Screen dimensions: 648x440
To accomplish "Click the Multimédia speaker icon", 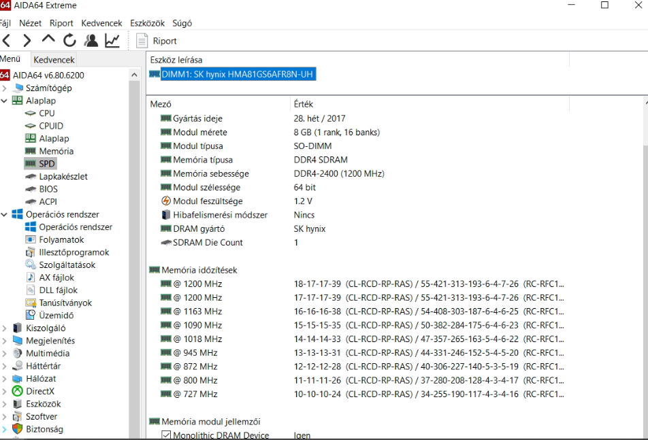I will point(18,354).
